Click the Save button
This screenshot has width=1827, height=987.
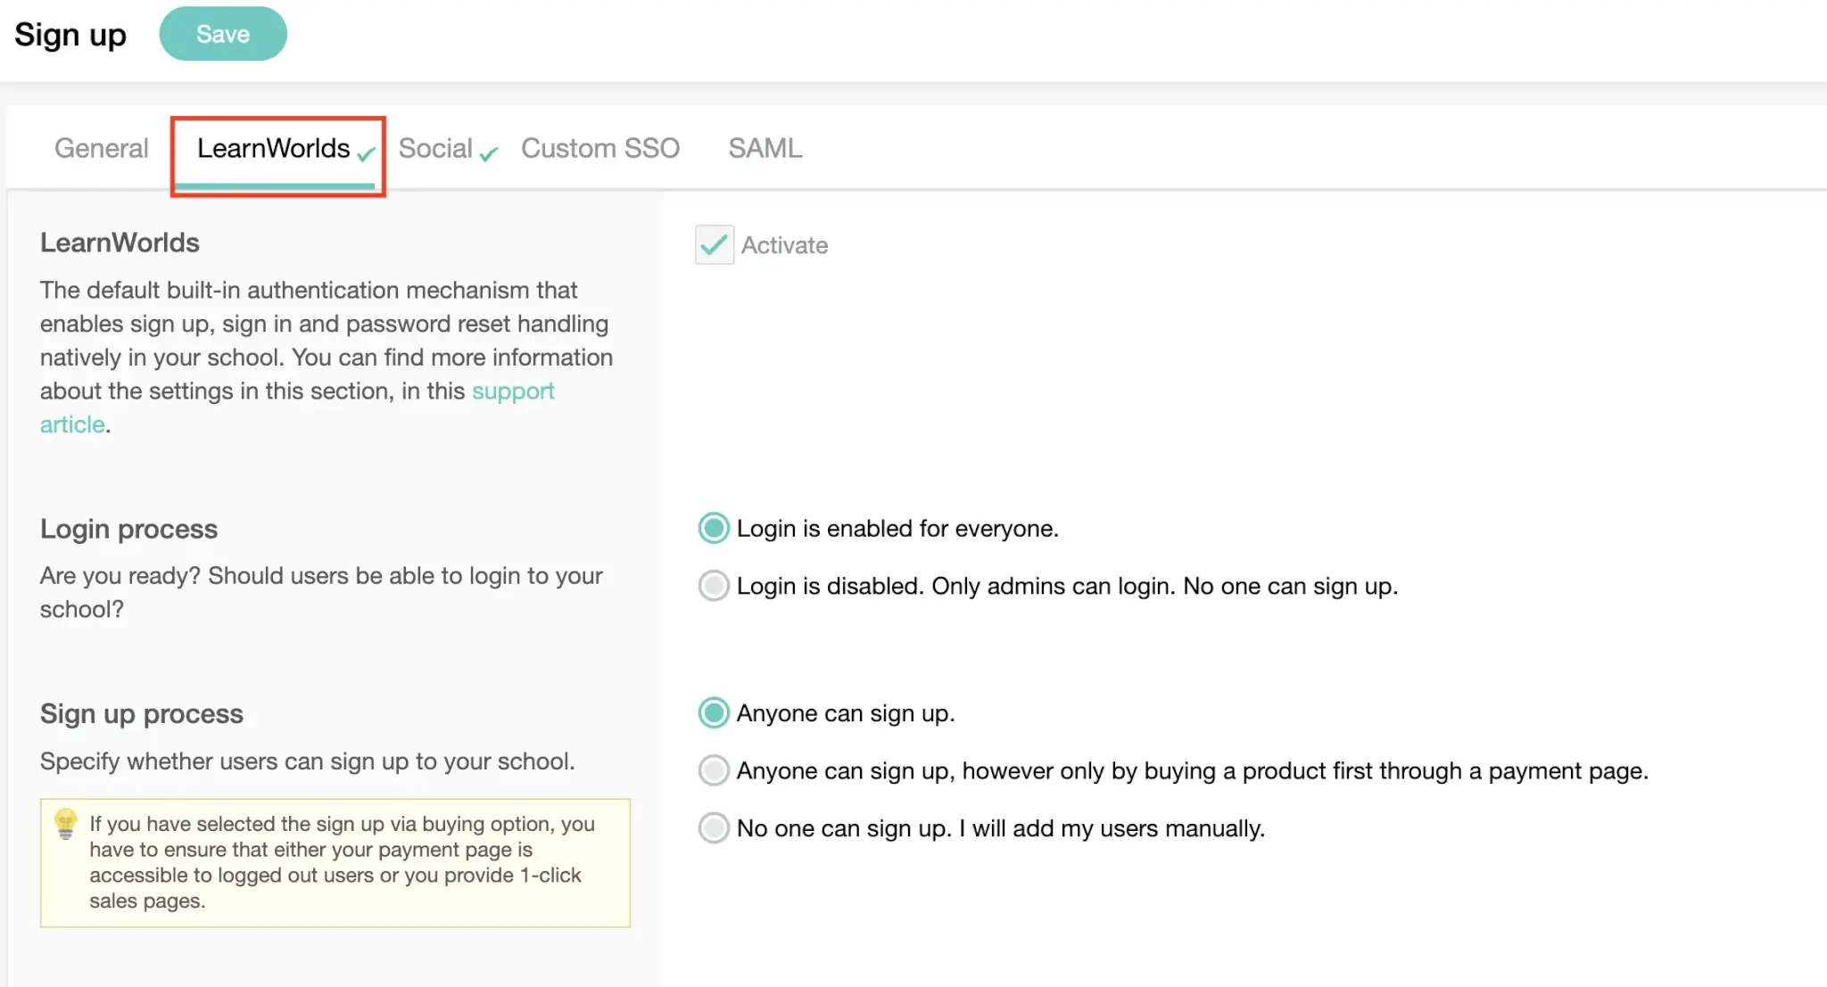(x=223, y=34)
